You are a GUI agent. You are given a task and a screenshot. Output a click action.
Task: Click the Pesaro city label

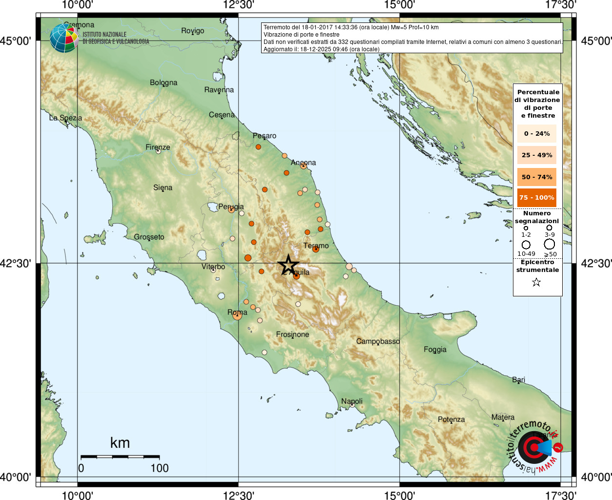(x=265, y=136)
